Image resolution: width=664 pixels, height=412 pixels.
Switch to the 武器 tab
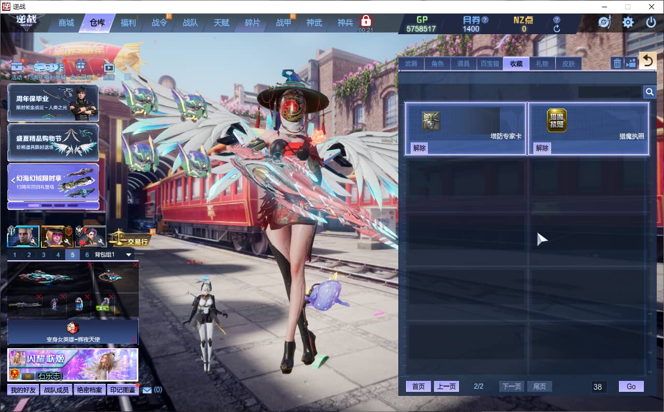pos(411,63)
